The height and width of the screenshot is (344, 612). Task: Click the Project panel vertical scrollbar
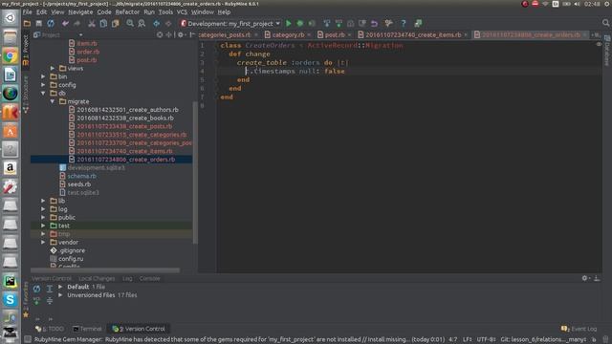pyautogui.click(x=195, y=172)
